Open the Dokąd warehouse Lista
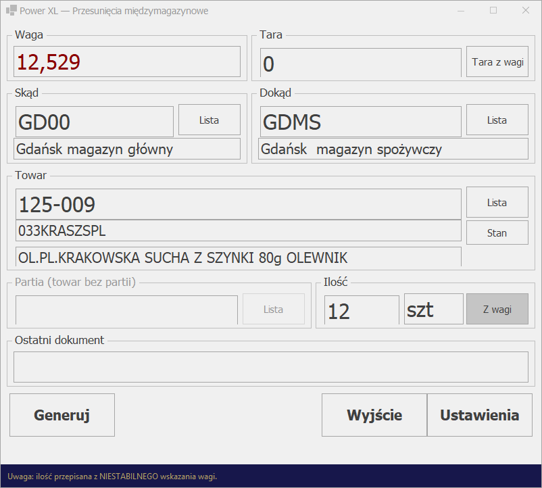 pyautogui.click(x=497, y=120)
